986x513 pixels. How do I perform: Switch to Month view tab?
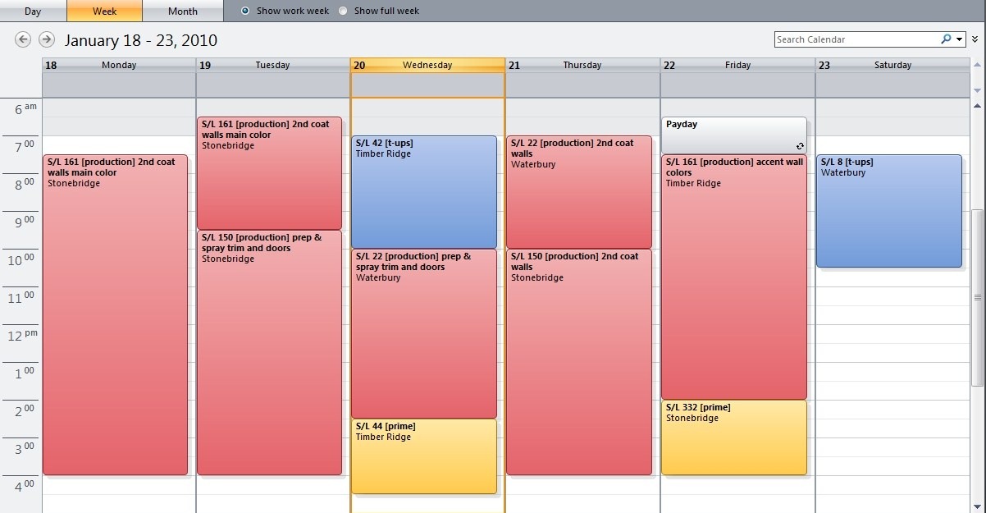(182, 11)
